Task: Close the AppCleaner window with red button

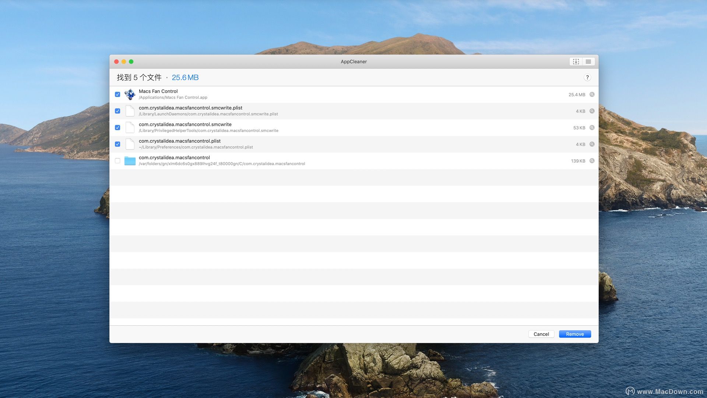Action: pos(116,62)
